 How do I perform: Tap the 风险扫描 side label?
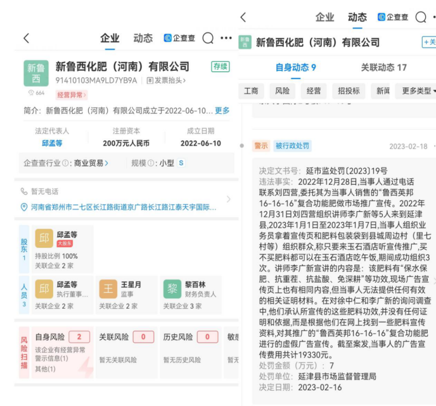pos(24,352)
